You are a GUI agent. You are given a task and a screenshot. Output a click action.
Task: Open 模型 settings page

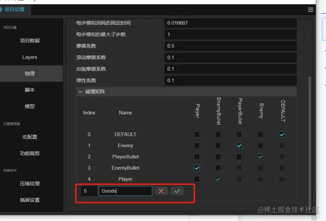[x=30, y=106]
